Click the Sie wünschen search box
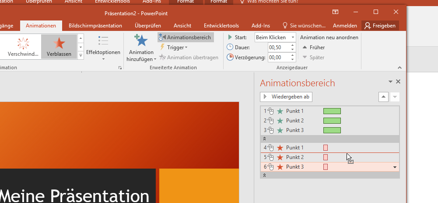The image size is (438, 203). pos(304,26)
